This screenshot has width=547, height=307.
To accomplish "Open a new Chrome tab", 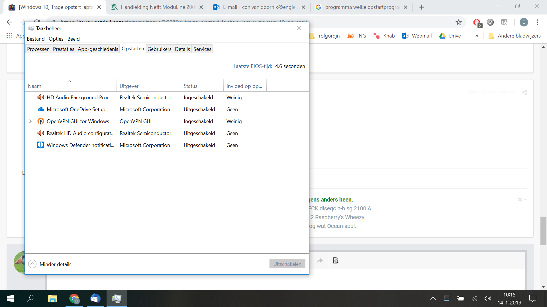I will [x=422, y=7].
